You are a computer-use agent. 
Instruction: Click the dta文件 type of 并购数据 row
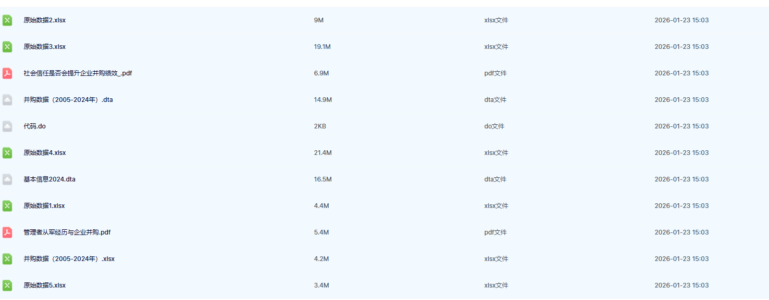[495, 100]
